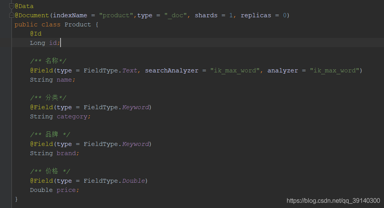Click the 品牌 doc comment
This screenshot has width=384, height=208.
pyautogui.click(x=50, y=134)
